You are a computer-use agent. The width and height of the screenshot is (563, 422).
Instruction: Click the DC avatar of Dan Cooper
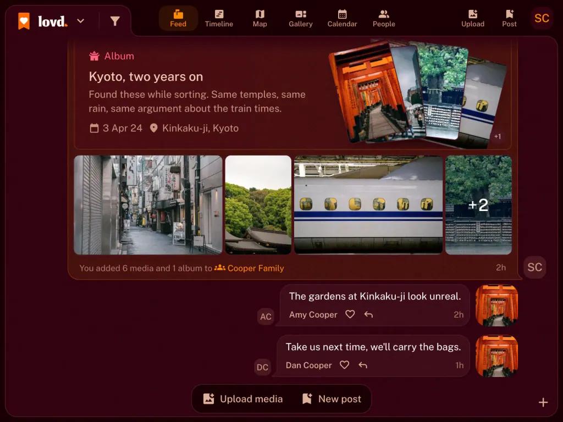coord(262,367)
